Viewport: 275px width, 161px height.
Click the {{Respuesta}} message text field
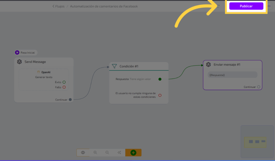[x=232, y=75]
